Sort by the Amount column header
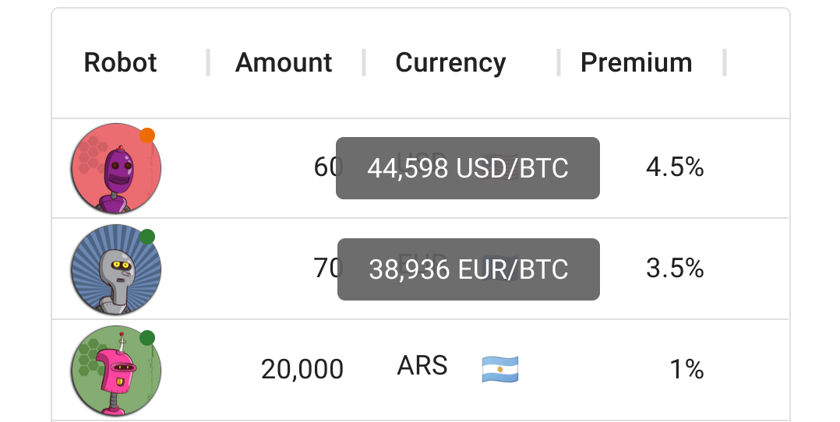 [x=284, y=62]
